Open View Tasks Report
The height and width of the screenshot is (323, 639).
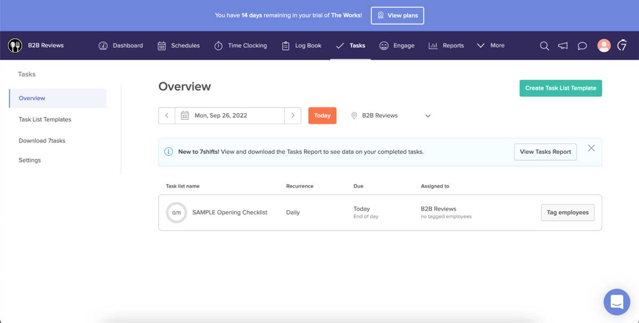(x=545, y=152)
